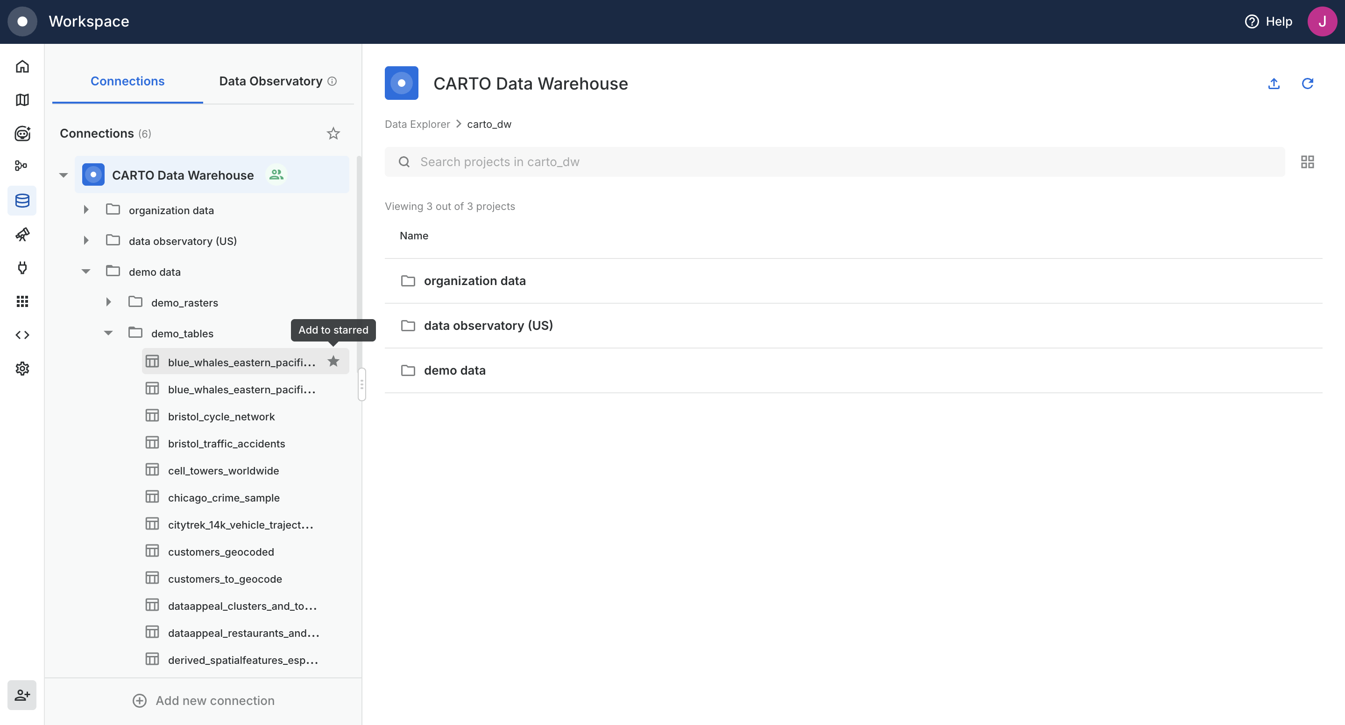The image size is (1345, 725).
Task: Click Add new connection
Action: [203, 700]
